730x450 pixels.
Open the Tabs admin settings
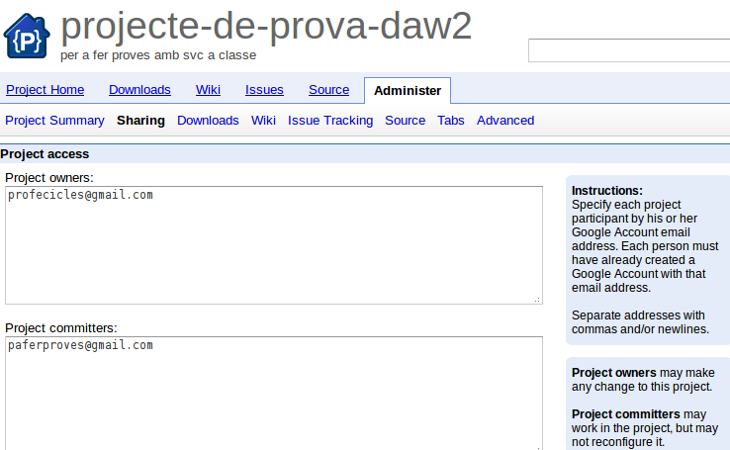coord(451,121)
